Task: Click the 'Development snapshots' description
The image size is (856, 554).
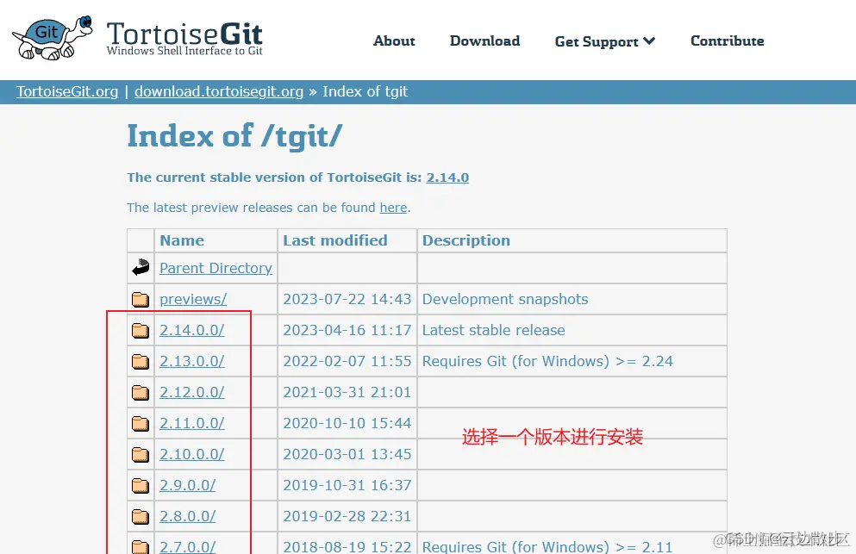Action: [x=505, y=299]
